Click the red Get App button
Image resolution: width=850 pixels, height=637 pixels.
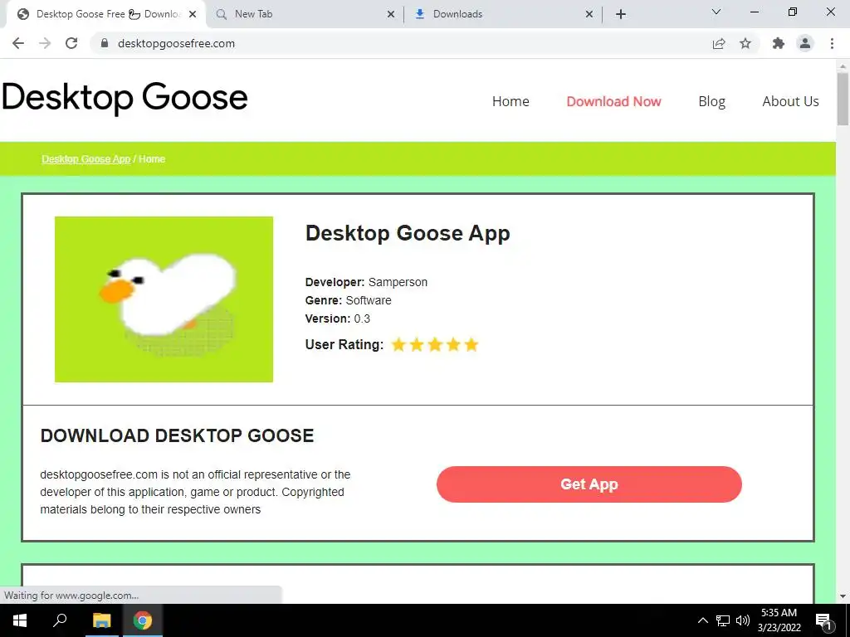tap(589, 484)
